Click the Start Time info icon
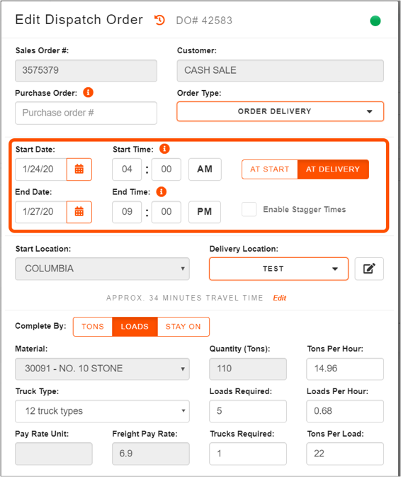401x477 pixels. pos(164,149)
